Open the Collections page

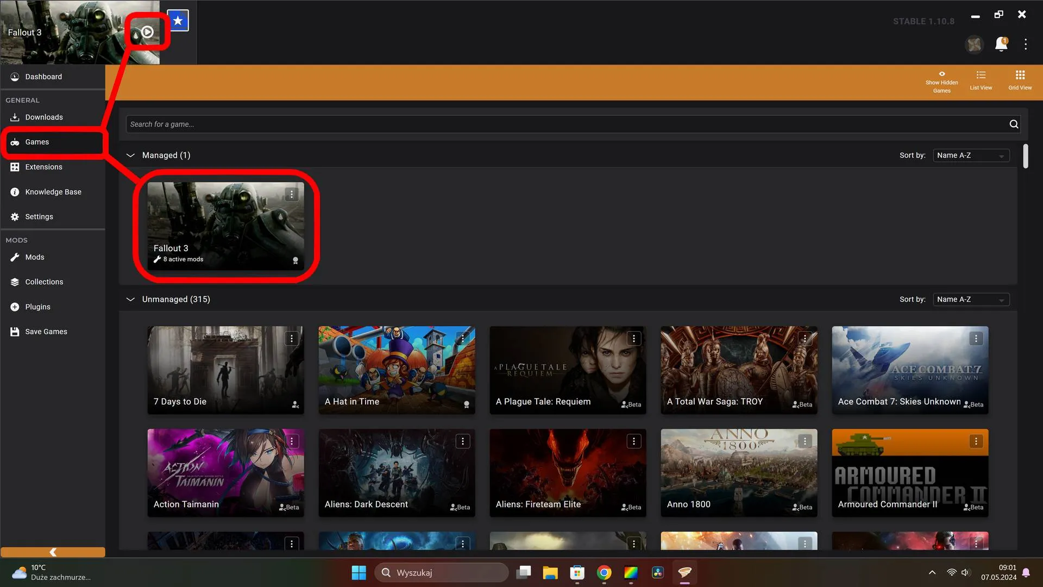(53, 282)
